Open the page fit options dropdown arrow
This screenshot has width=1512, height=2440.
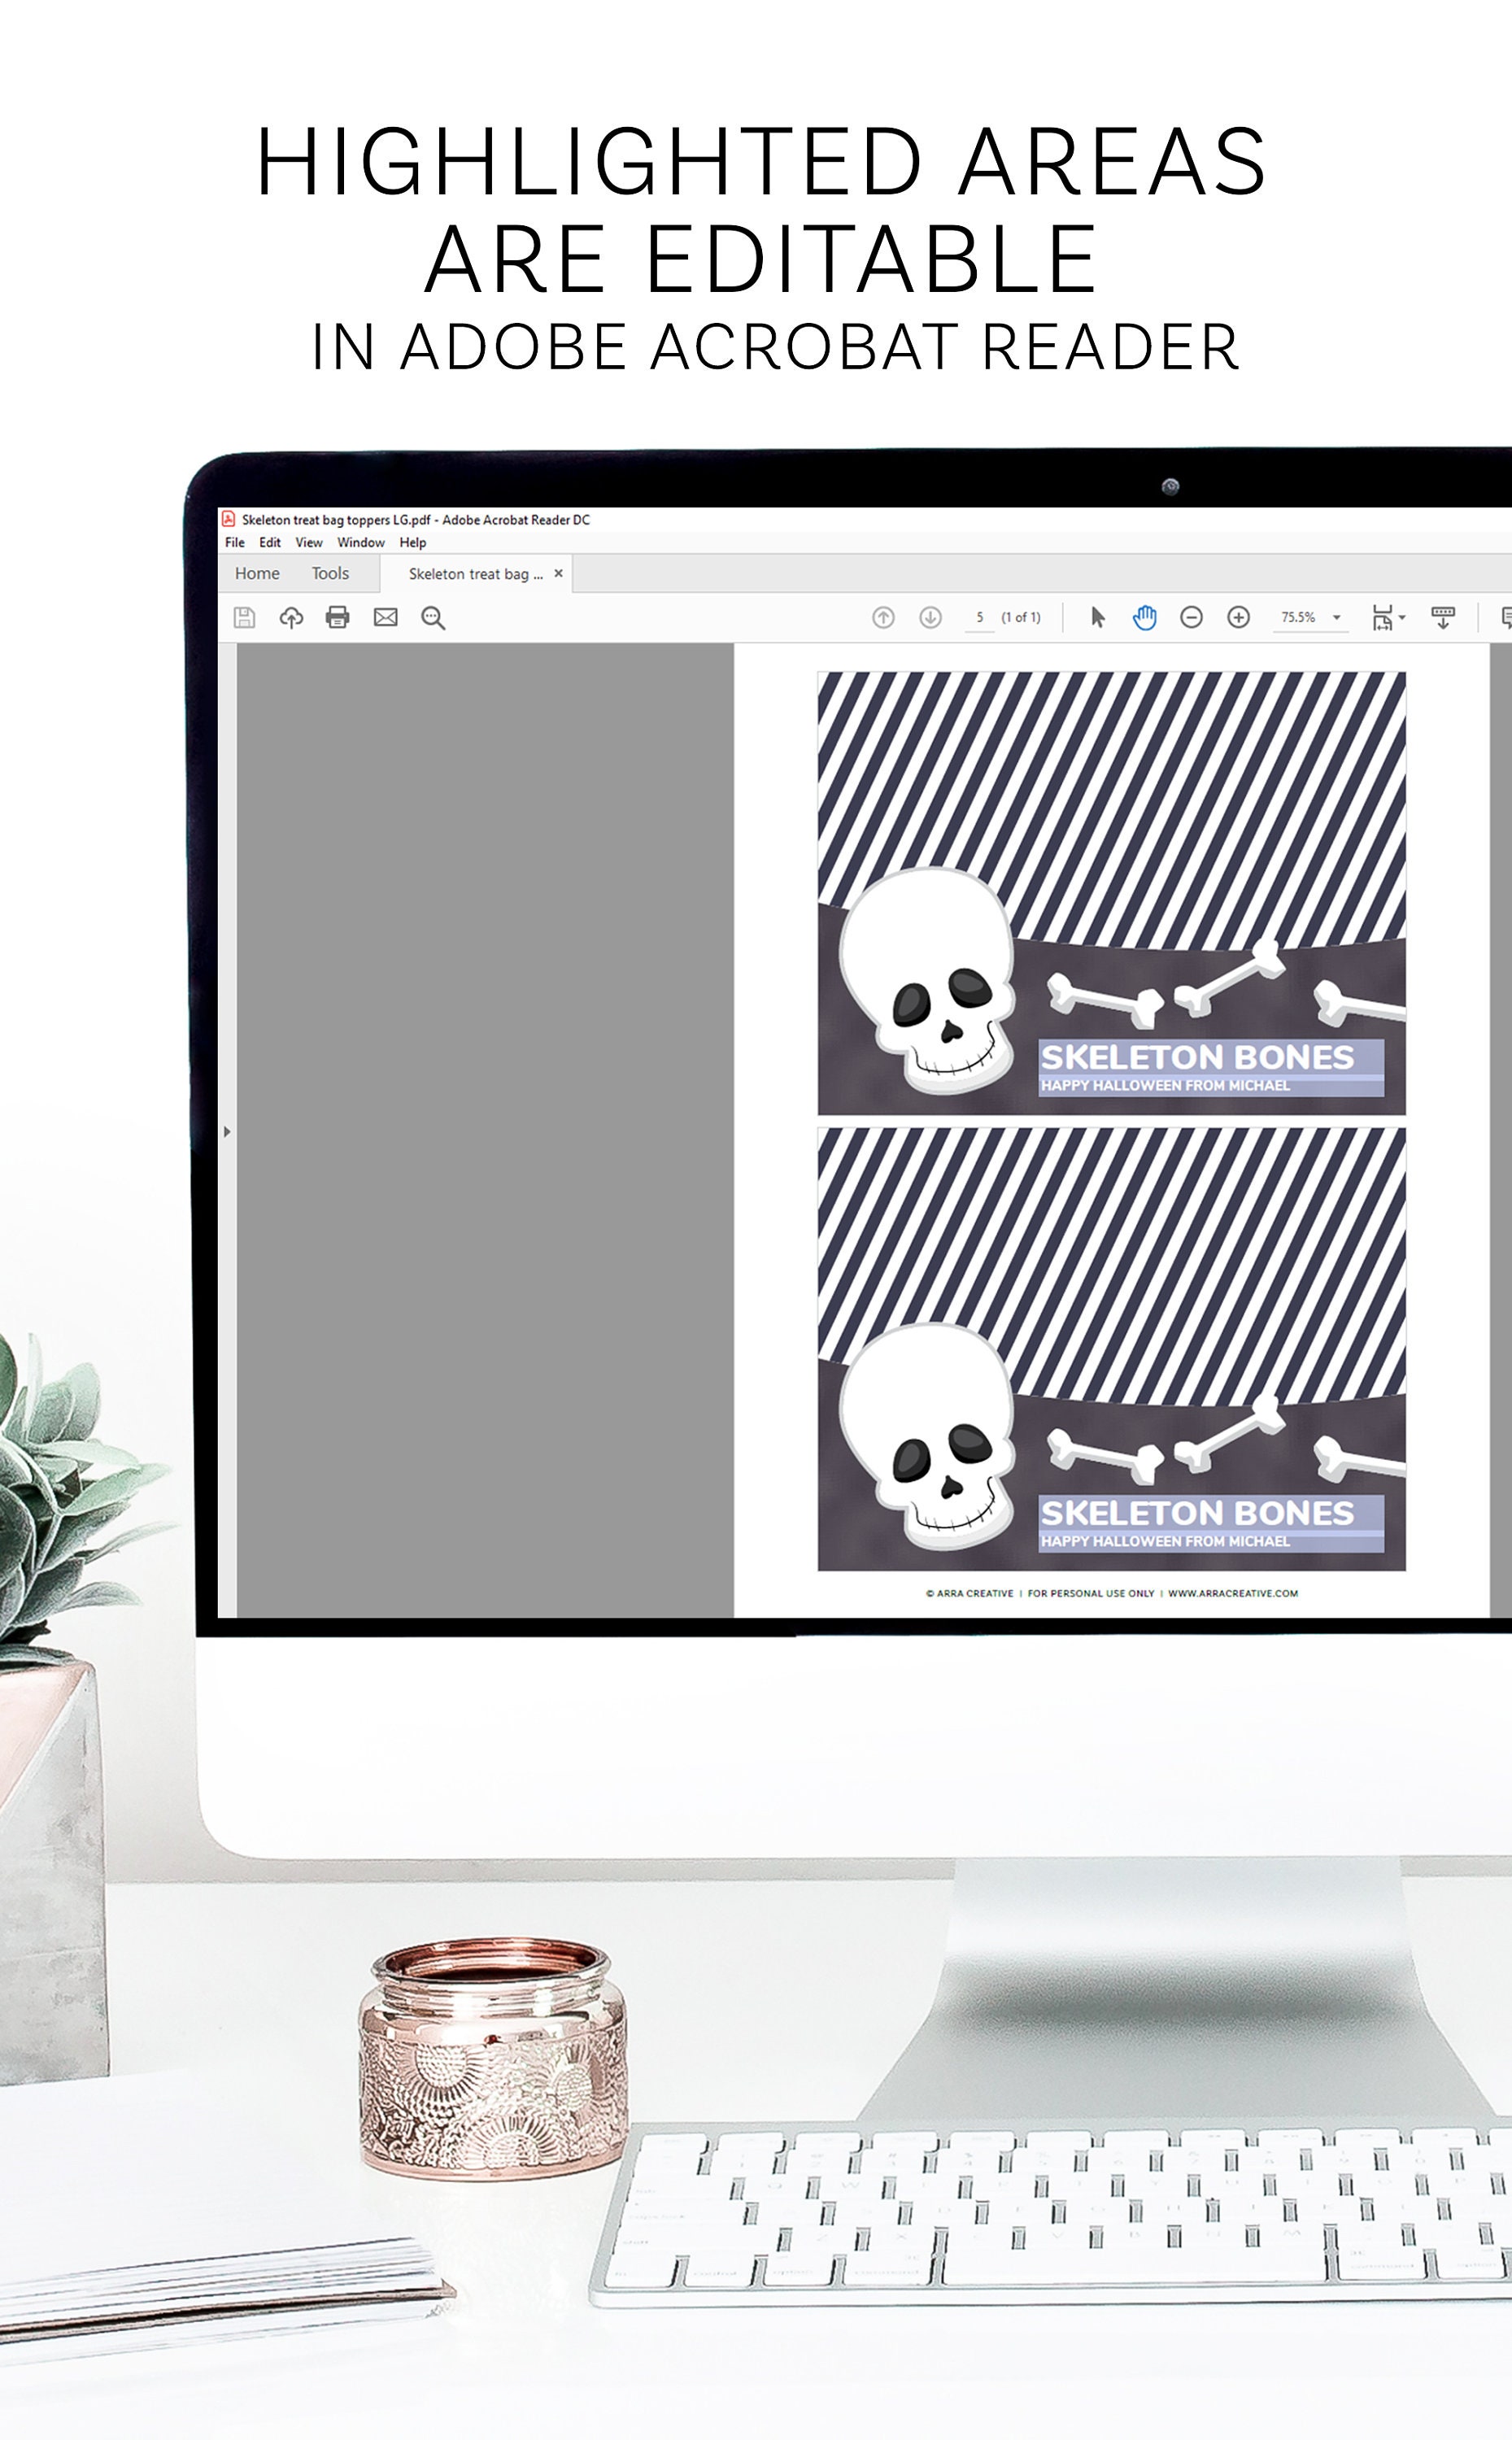1401,618
